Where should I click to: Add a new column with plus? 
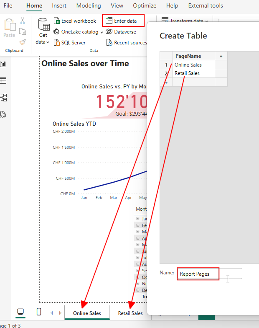221,56
